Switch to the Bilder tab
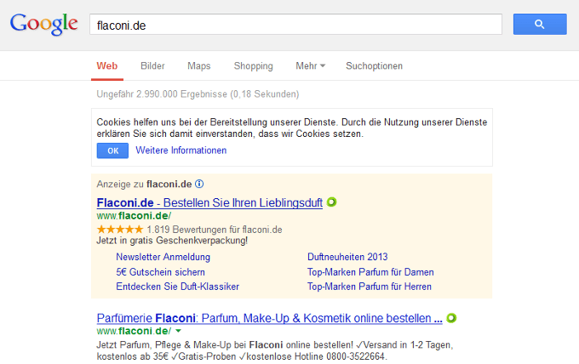 pyautogui.click(x=152, y=66)
